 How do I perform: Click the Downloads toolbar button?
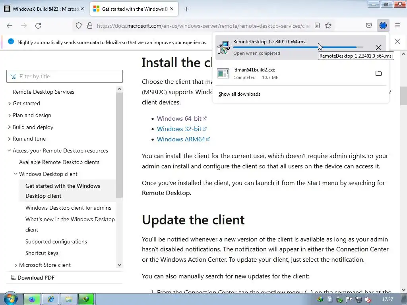383,25
